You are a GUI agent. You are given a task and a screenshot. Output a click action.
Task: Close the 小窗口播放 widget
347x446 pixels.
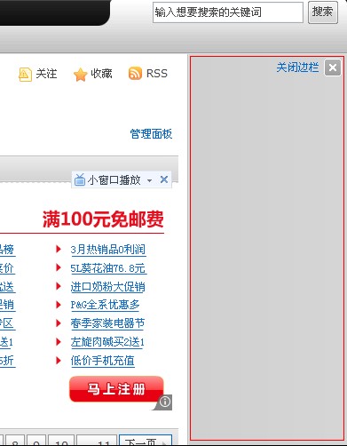(x=164, y=179)
